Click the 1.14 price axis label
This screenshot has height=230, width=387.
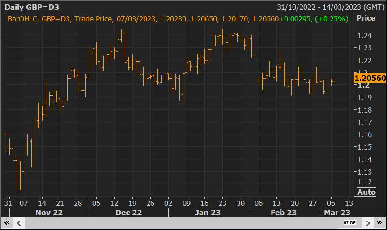[365, 159]
